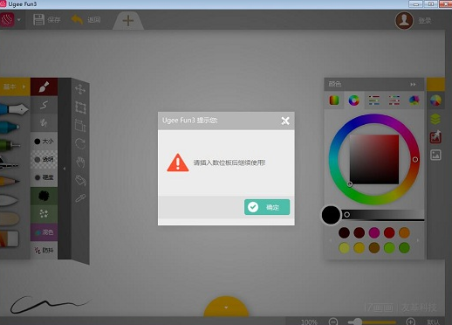Open the layers panel icon on right sidebar
Viewport: 452px width, 325px height.
[435, 119]
